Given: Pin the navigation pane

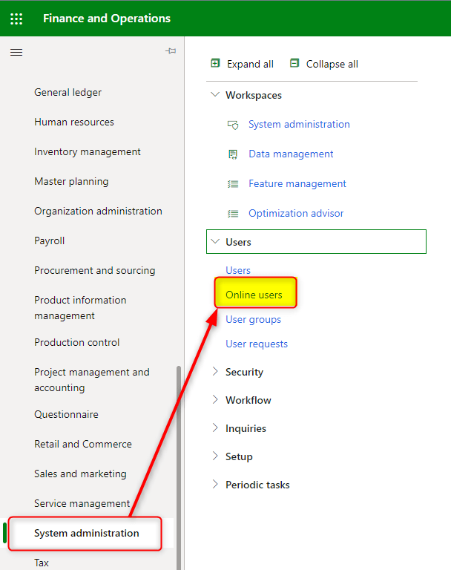Looking at the screenshot, I should click(x=171, y=51).
